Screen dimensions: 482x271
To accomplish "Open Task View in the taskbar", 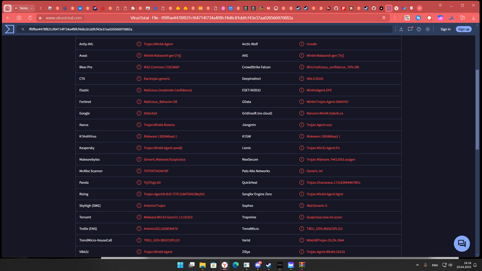I will [x=192, y=265].
